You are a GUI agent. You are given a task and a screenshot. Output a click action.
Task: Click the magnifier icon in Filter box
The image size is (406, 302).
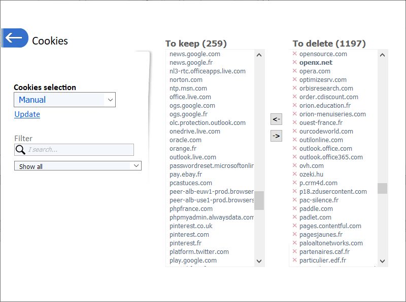click(x=21, y=149)
